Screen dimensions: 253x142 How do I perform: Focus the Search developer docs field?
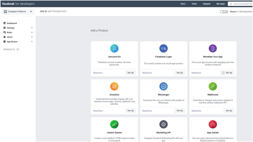coord(242,4)
